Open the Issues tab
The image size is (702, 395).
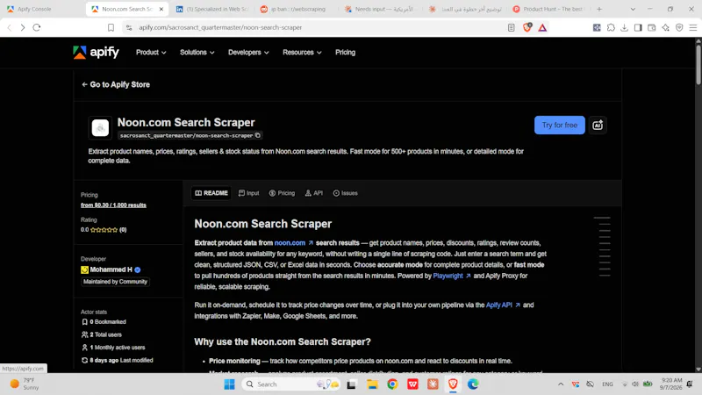pos(345,193)
